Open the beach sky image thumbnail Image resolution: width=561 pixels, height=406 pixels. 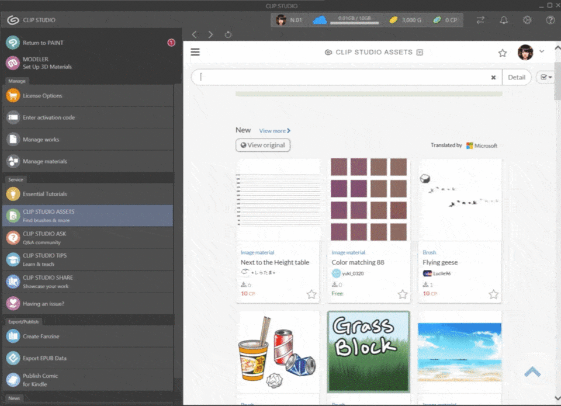pos(460,352)
